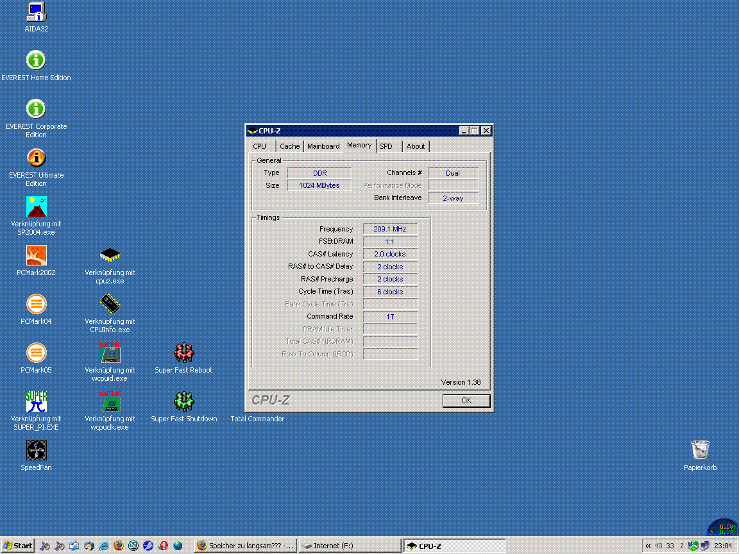
Task: Select the wcpuid.exe shortcut icon
Action: tap(110, 362)
